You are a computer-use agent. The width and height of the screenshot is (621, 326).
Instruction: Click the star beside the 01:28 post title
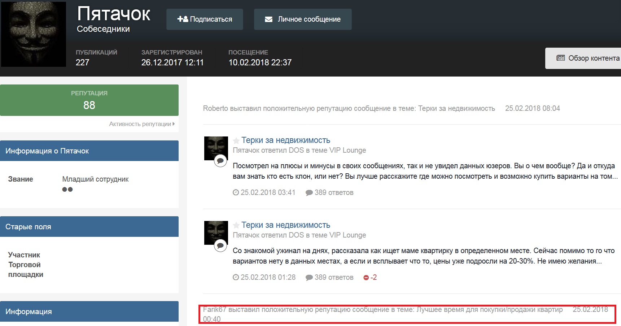236,225
